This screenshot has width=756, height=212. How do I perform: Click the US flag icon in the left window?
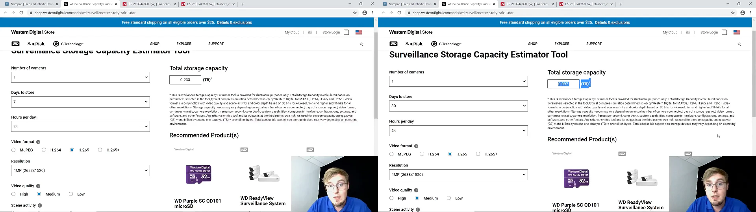359,32
